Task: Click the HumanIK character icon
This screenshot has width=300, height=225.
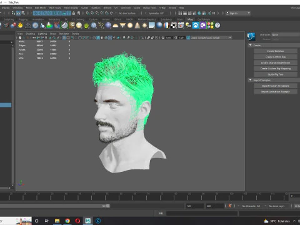Action: point(251,36)
